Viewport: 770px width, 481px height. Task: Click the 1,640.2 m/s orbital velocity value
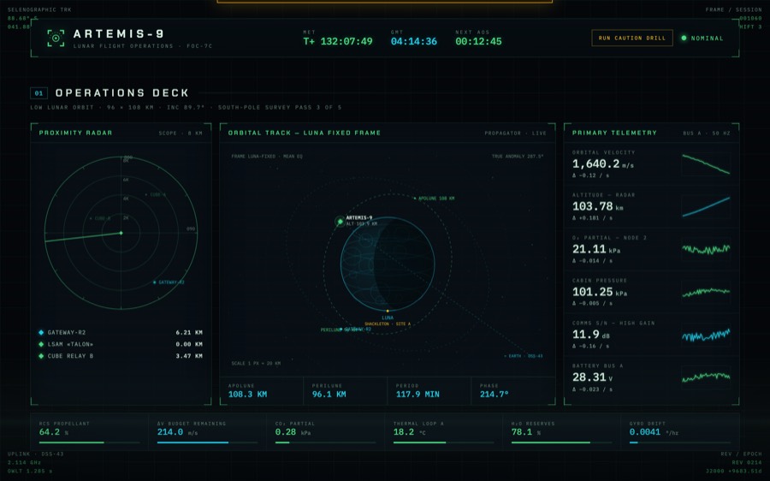coord(603,164)
